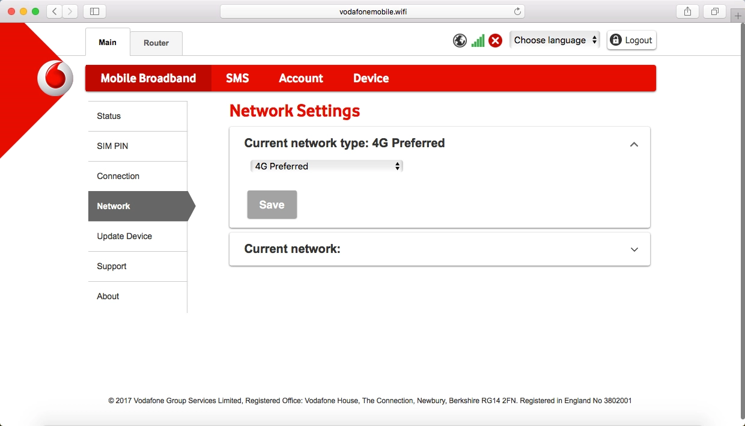Click the red X connection status icon
The height and width of the screenshot is (426, 745).
(x=495, y=40)
